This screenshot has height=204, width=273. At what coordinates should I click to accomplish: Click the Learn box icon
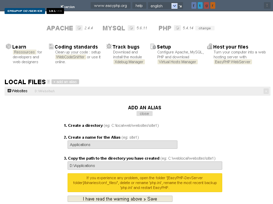tap(8, 46)
